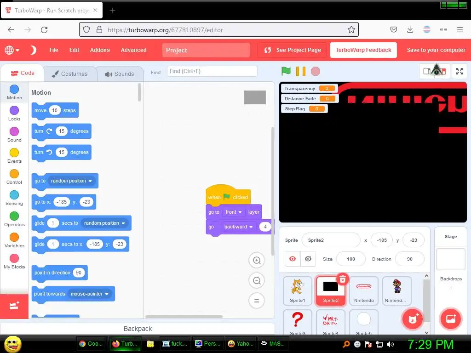Select the Variables block category
This screenshot has height=353, width=471.
pyautogui.click(x=14, y=240)
